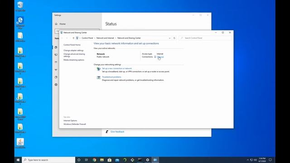Image resolution: width=290 pixels, height=163 pixels.
Task: Expand the chevron before Control Panel breadcrumb
Action: click(x=80, y=38)
